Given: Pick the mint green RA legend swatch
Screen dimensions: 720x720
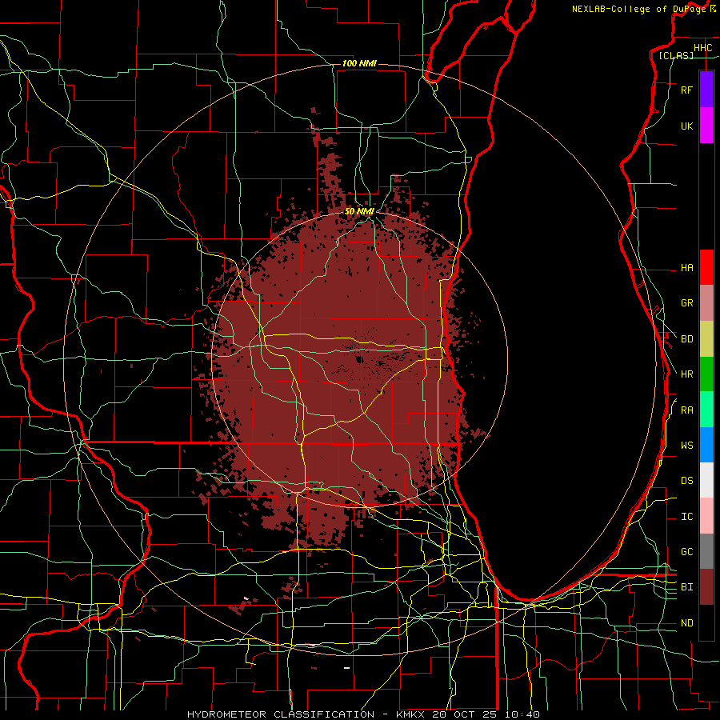Looking at the screenshot, I should coord(706,410).
